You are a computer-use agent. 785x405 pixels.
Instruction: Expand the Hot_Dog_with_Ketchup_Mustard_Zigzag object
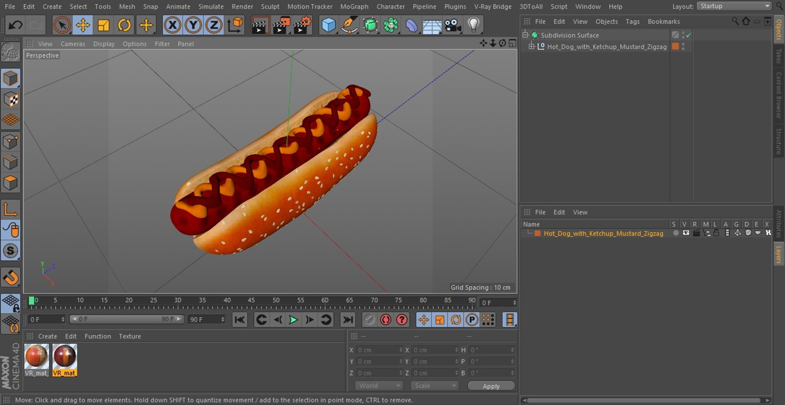tap(532, 46)
